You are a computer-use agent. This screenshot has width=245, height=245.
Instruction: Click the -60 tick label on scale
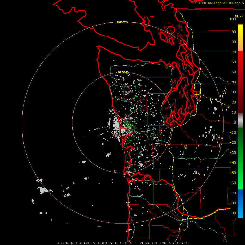[x=233, y=183]
